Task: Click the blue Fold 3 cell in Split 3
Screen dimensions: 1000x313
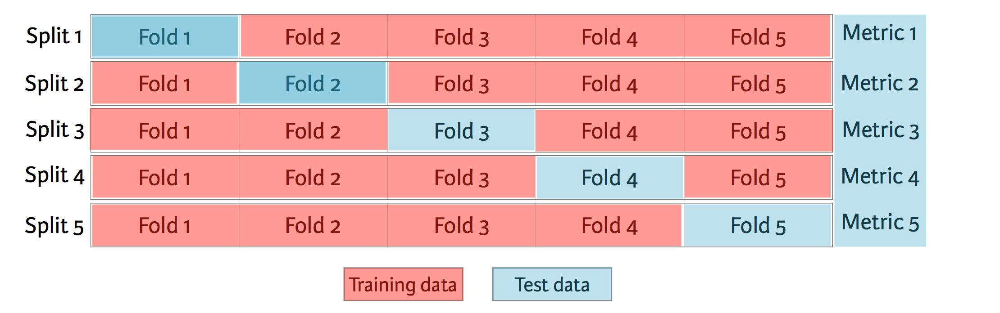Action: [x=461, y=130]
